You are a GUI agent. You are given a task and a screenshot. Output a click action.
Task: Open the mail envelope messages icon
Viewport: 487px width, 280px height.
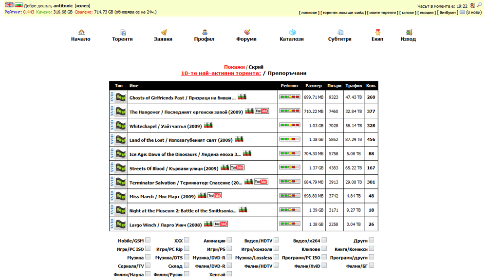(x=462, y=12)
